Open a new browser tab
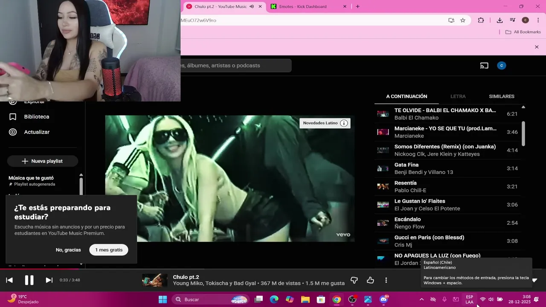The height and width of the screenshot is (307, 546). pos(357,6)
